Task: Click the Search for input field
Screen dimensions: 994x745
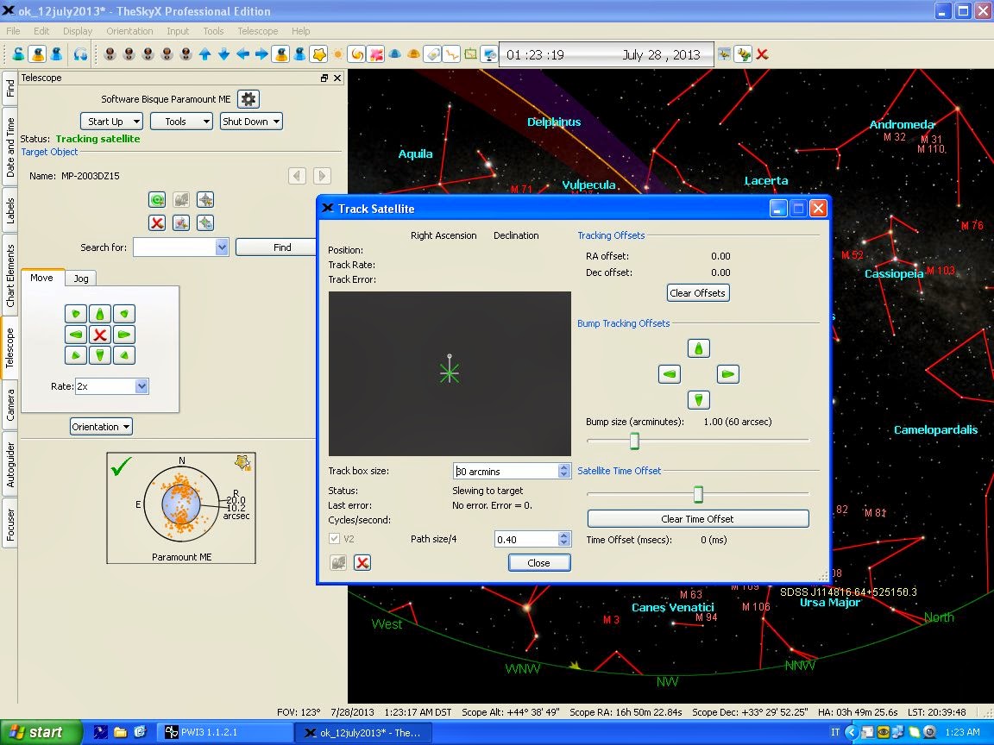Action: click(x=174, y=247)
